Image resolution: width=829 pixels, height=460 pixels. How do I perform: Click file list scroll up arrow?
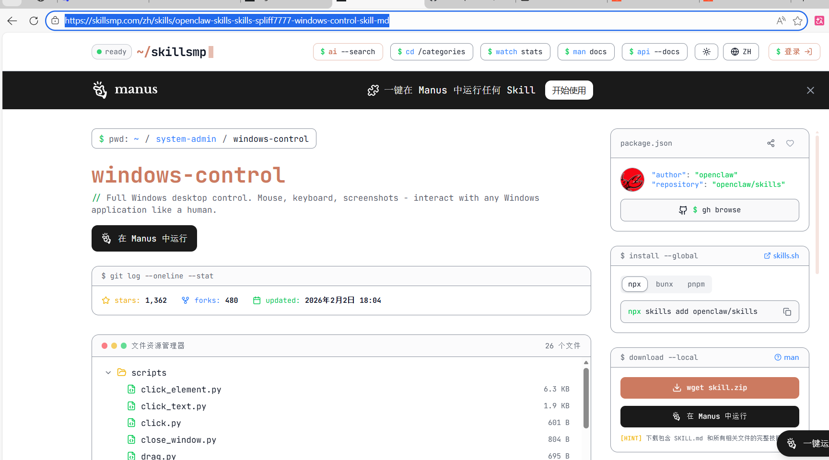pyautogui.click(x=586, y=363)
